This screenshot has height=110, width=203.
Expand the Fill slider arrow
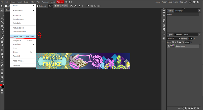pyautogui.click(x=191, y=42)
